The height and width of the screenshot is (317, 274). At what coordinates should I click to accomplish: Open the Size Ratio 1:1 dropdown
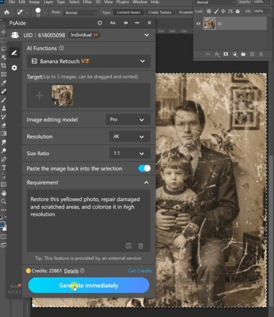click(x=130, y=153)
